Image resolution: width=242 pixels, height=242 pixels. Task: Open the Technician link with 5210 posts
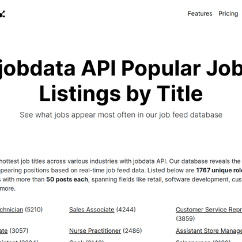(12, 210)
